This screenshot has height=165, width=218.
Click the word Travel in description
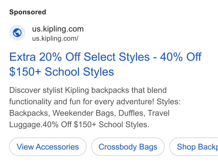[159, 113]
